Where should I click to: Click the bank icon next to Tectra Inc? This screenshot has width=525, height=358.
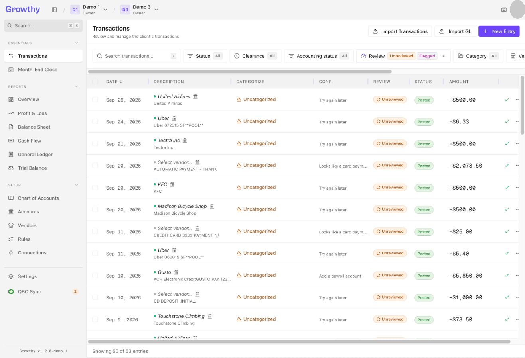point(185,140)
